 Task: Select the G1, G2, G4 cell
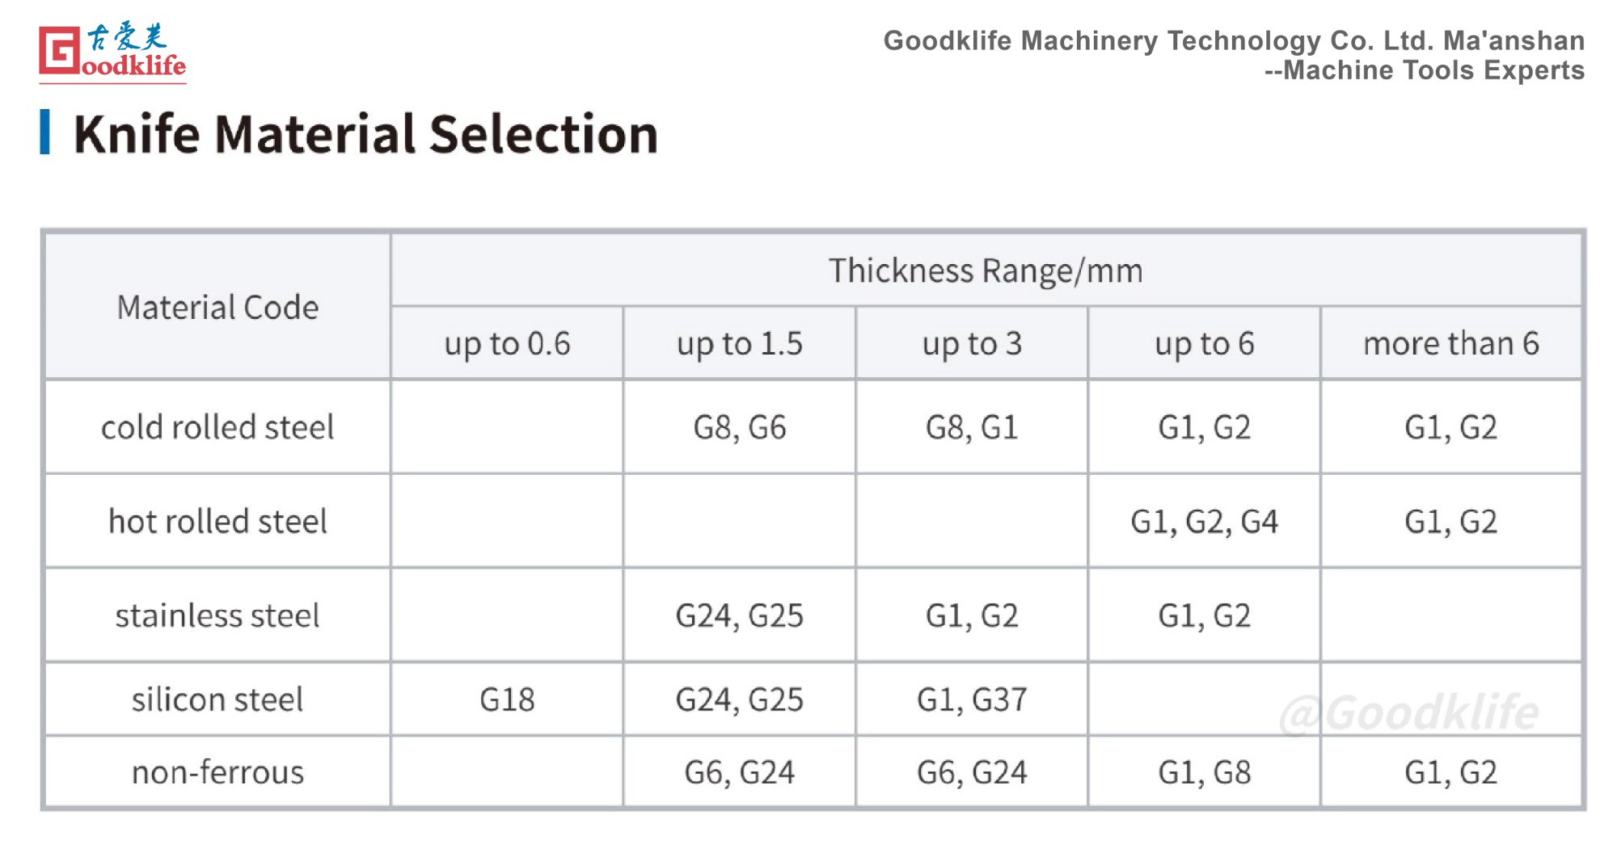[1204, 522]
